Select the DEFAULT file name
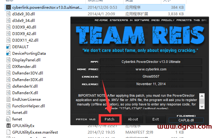This screenshot has height=138, width=220. pyautogui.click(x=20, y=47)
